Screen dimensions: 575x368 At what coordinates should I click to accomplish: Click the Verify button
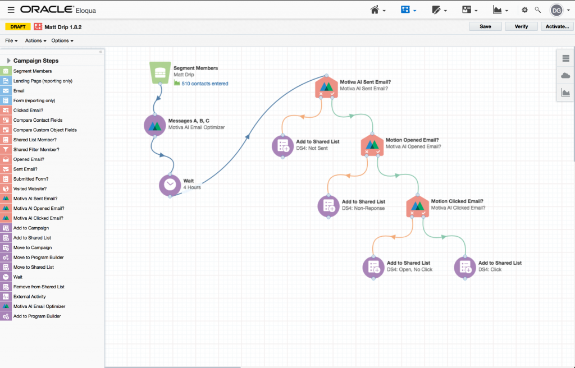(521, 26)
